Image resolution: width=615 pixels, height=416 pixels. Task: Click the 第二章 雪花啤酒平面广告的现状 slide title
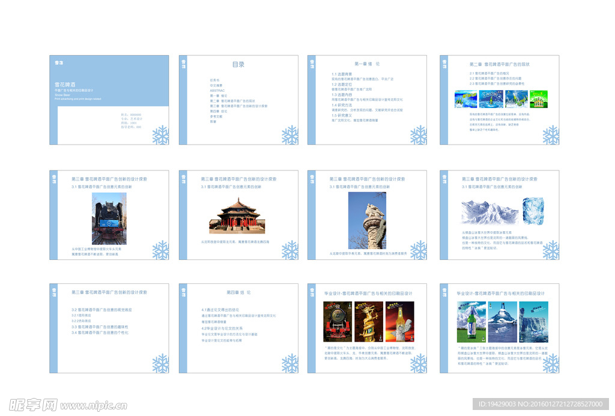coord(500,64)
